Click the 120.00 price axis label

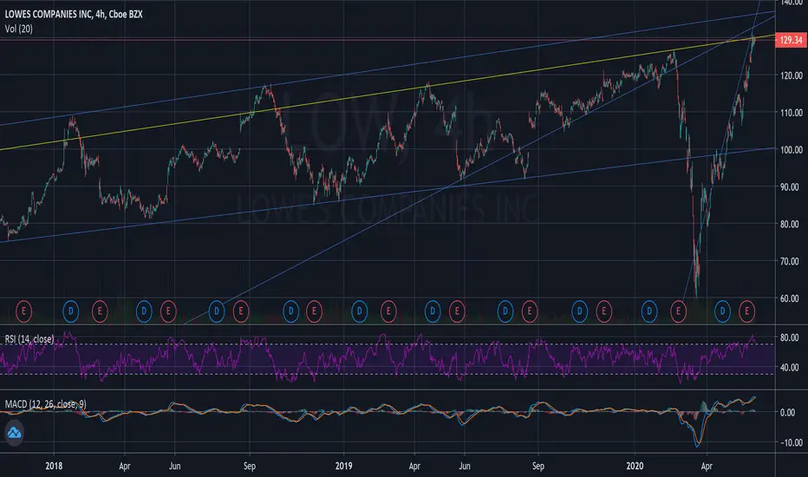pyautogui.click(x=791, y=75)
